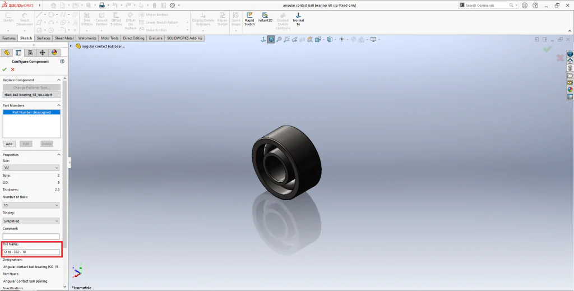Open the Size 382 dropdown
574x291 pixels.
(x=31, y=168)
